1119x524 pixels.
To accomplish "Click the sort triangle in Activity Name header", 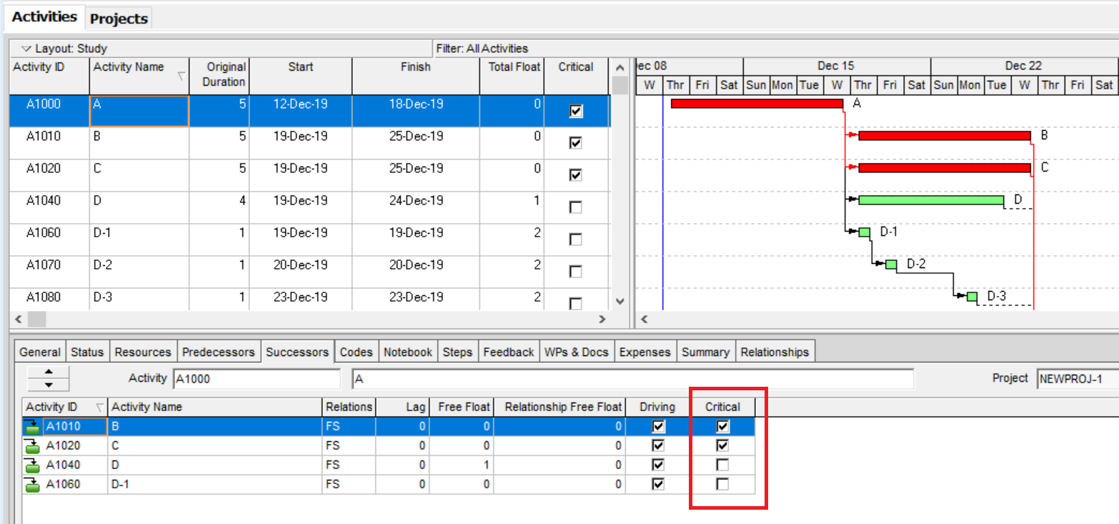I will [x=181, y=75].
